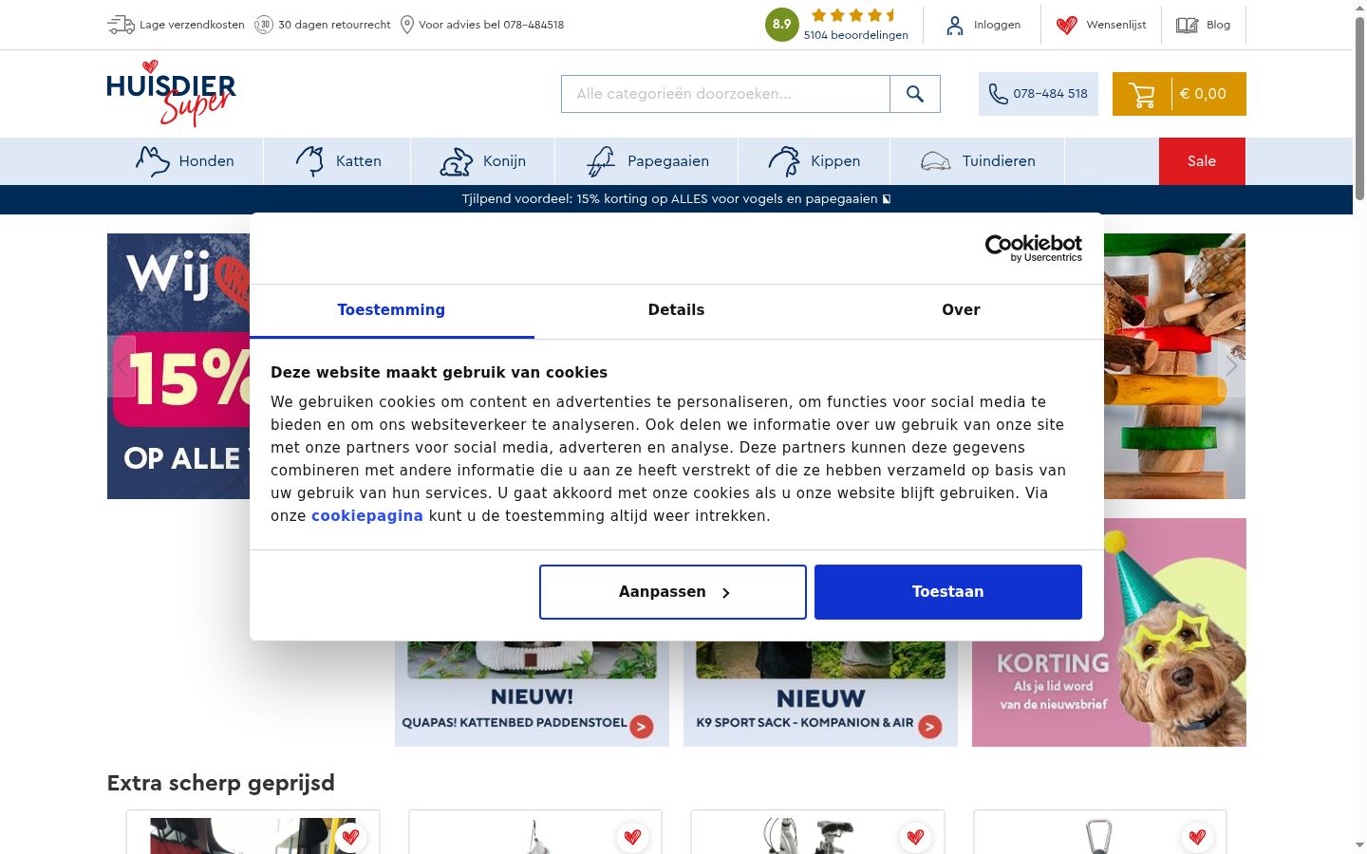
Task: Add second product to wishlist via heart
Action: (632, 837)
